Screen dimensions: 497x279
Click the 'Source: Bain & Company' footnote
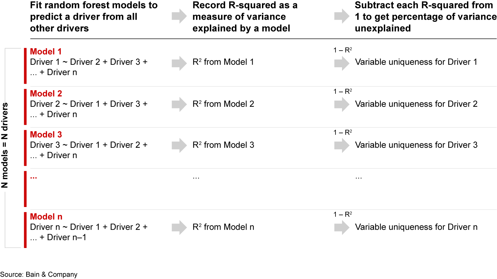pyautogui.click(x=39, y=275)
